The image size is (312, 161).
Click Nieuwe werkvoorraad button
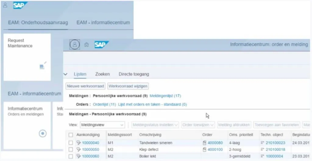[86, 86]
